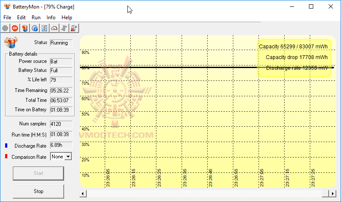The height and width of the screenshot is (202, 341).
Task: Open the Help menu
Action: pos(67,18)
